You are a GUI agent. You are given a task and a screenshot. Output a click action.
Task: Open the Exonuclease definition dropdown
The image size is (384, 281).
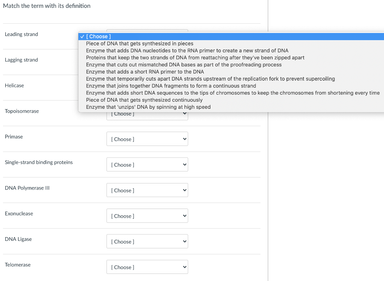point(147,216)
